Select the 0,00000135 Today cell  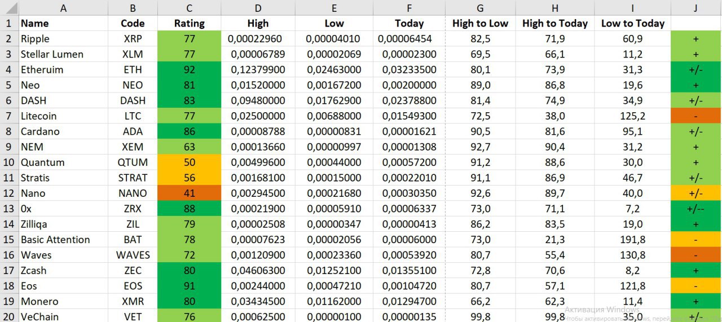[x=409, y=316]
